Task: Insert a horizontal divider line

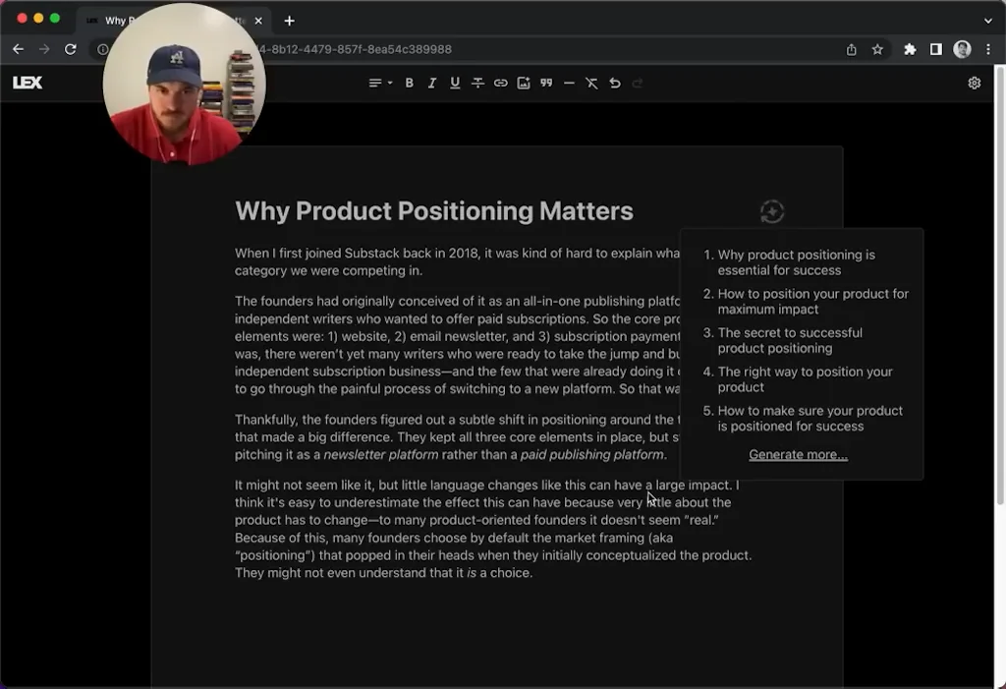Action: (x=569, y=84)
